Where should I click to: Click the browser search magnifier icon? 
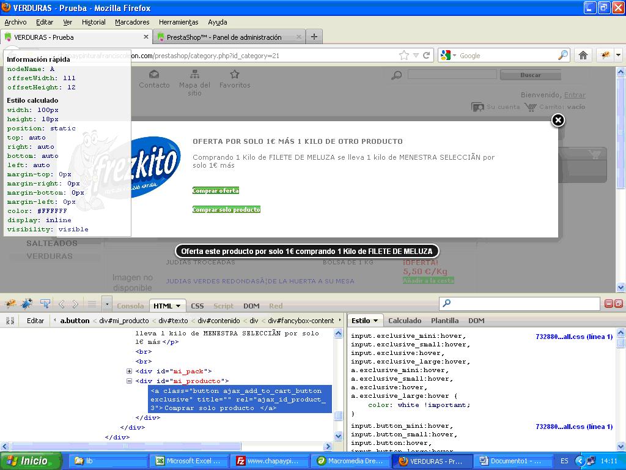coord(563,55)
